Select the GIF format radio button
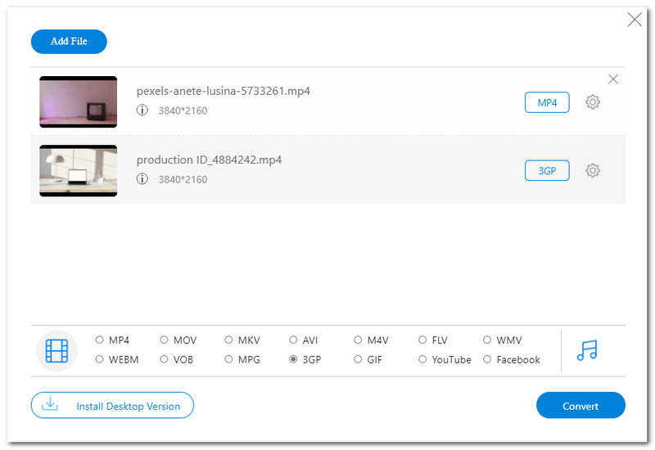Viewport: 655px width, 450px height. coord(359,360)
